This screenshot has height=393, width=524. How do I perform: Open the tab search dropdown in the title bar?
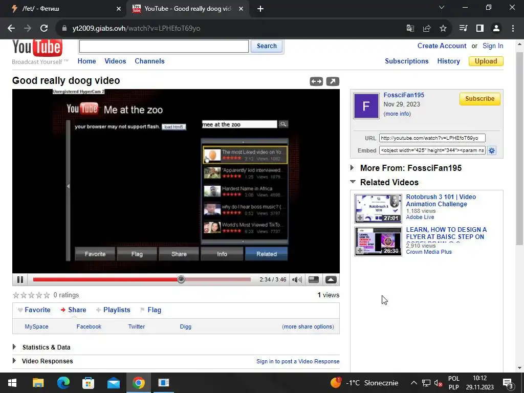[442, 7]
